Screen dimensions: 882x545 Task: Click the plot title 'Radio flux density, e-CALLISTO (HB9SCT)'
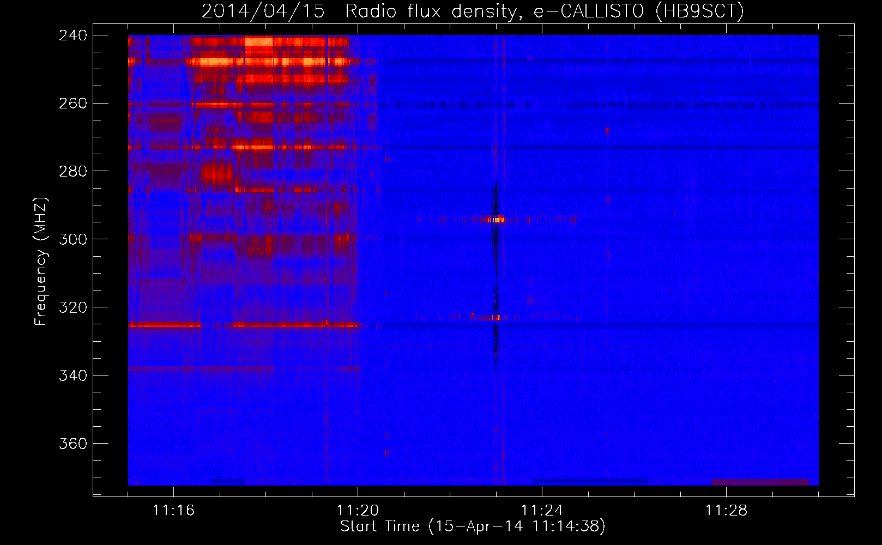tap(545, 11)
